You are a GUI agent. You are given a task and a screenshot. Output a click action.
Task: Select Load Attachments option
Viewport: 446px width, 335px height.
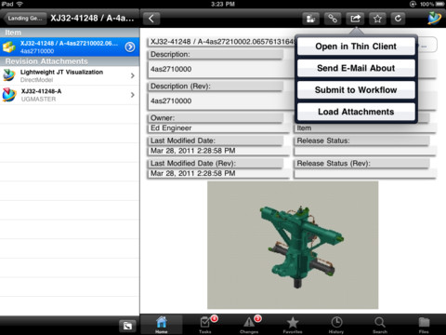click(x=356, y=112)
